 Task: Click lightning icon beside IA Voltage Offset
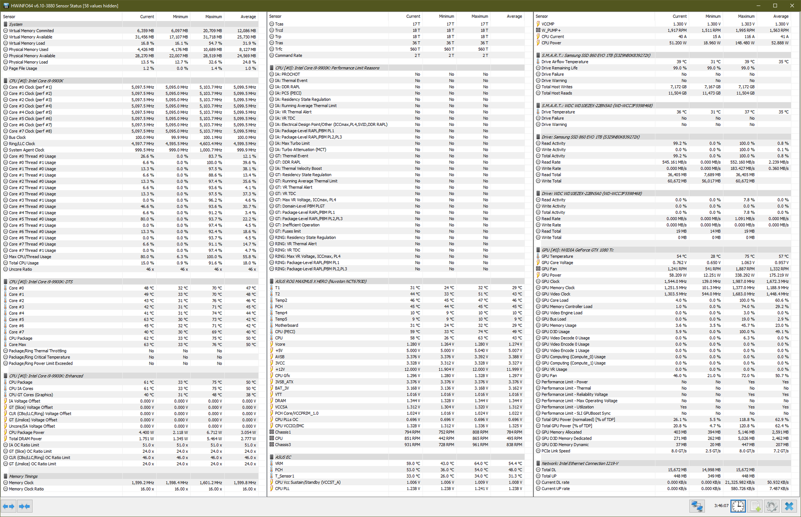tap(5, 401)
